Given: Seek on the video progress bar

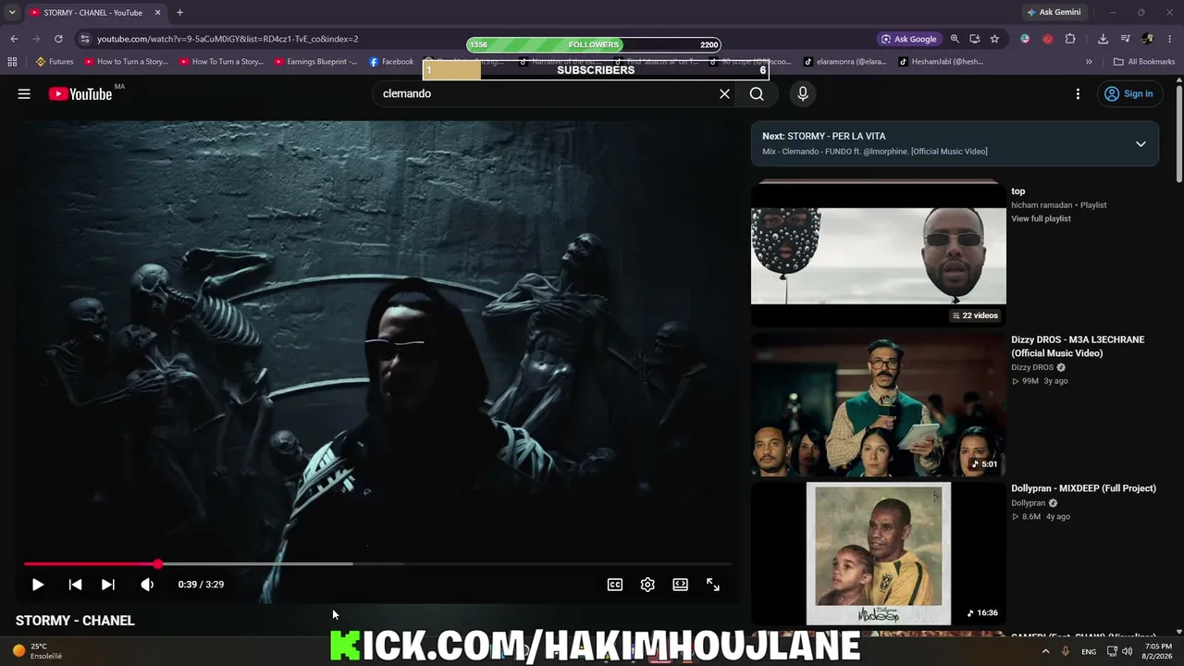Looking at the screenshot, I should (x=377, y=563).
